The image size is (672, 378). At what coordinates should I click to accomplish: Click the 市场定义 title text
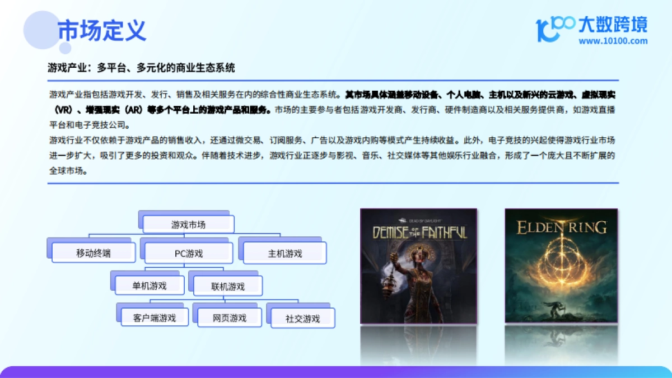[101, 31]
